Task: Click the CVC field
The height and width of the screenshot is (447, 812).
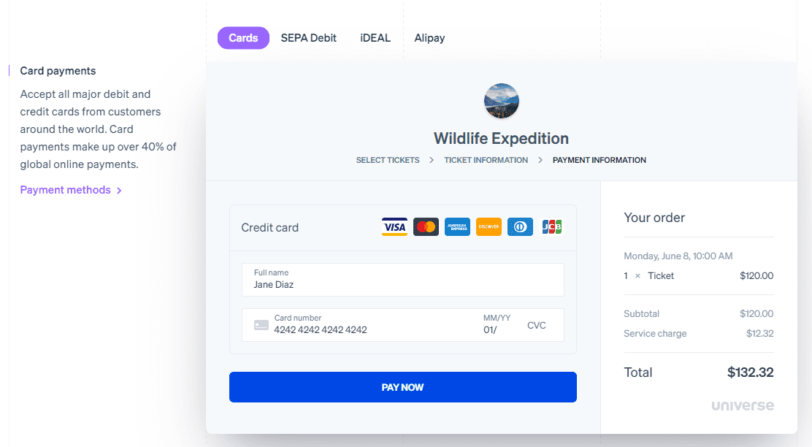Action: pyautogui.click(x=537, y=325)
